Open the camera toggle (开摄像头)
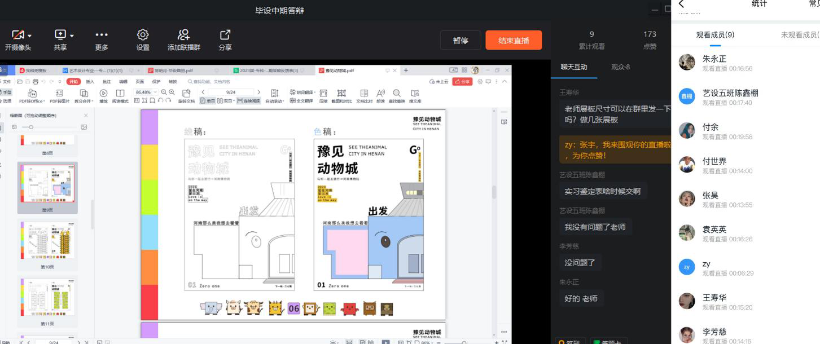This screenshot has height=344, width=820. click(18, 35)
